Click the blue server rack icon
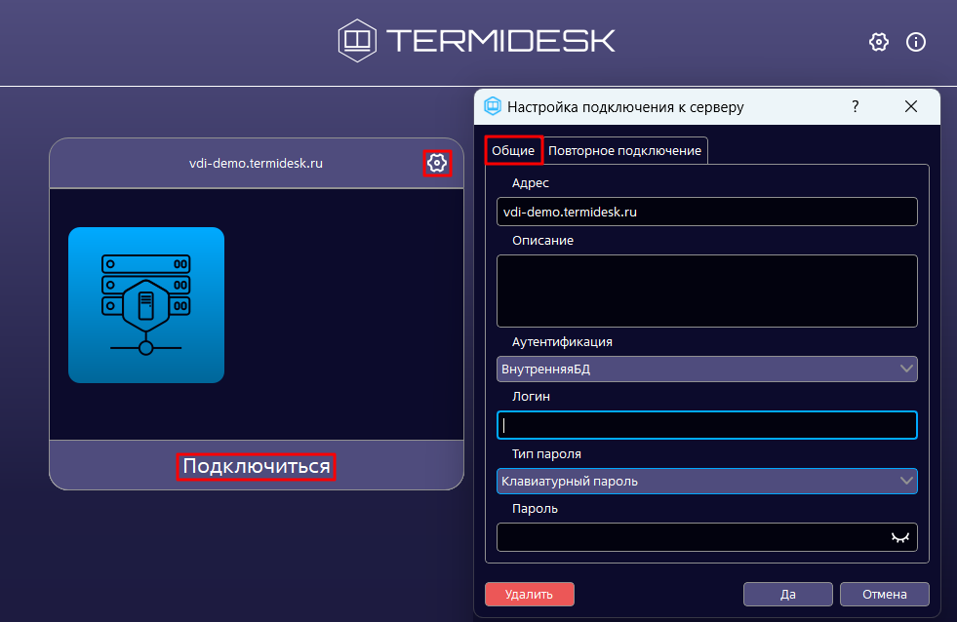This screenshot has width=957, height=622. [146, 305]
